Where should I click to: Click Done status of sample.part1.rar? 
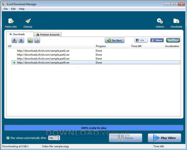tap(99, 51)
